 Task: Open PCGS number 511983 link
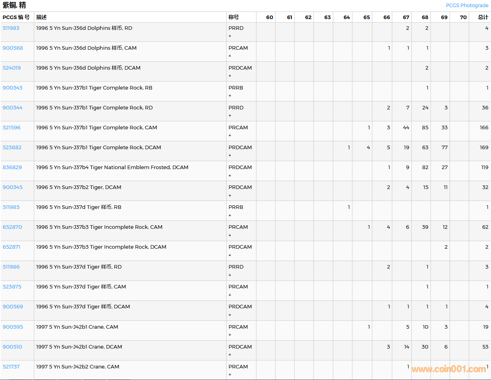click(11, 28)
